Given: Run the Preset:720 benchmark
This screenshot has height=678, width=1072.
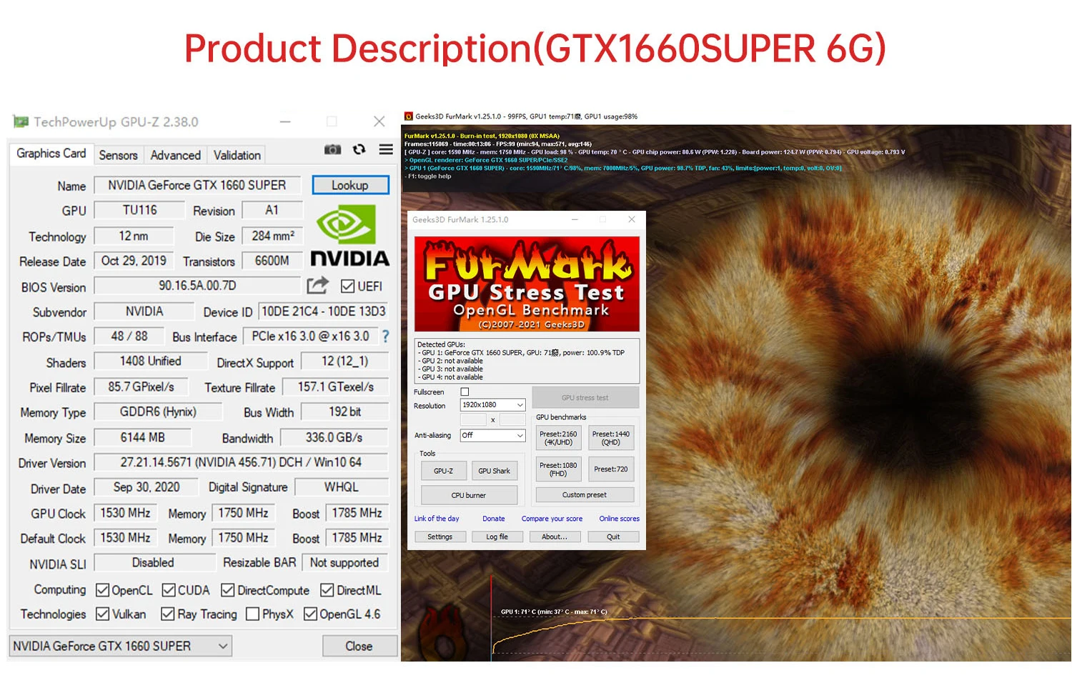Looking at the screenshot, I should pos(611,469).
